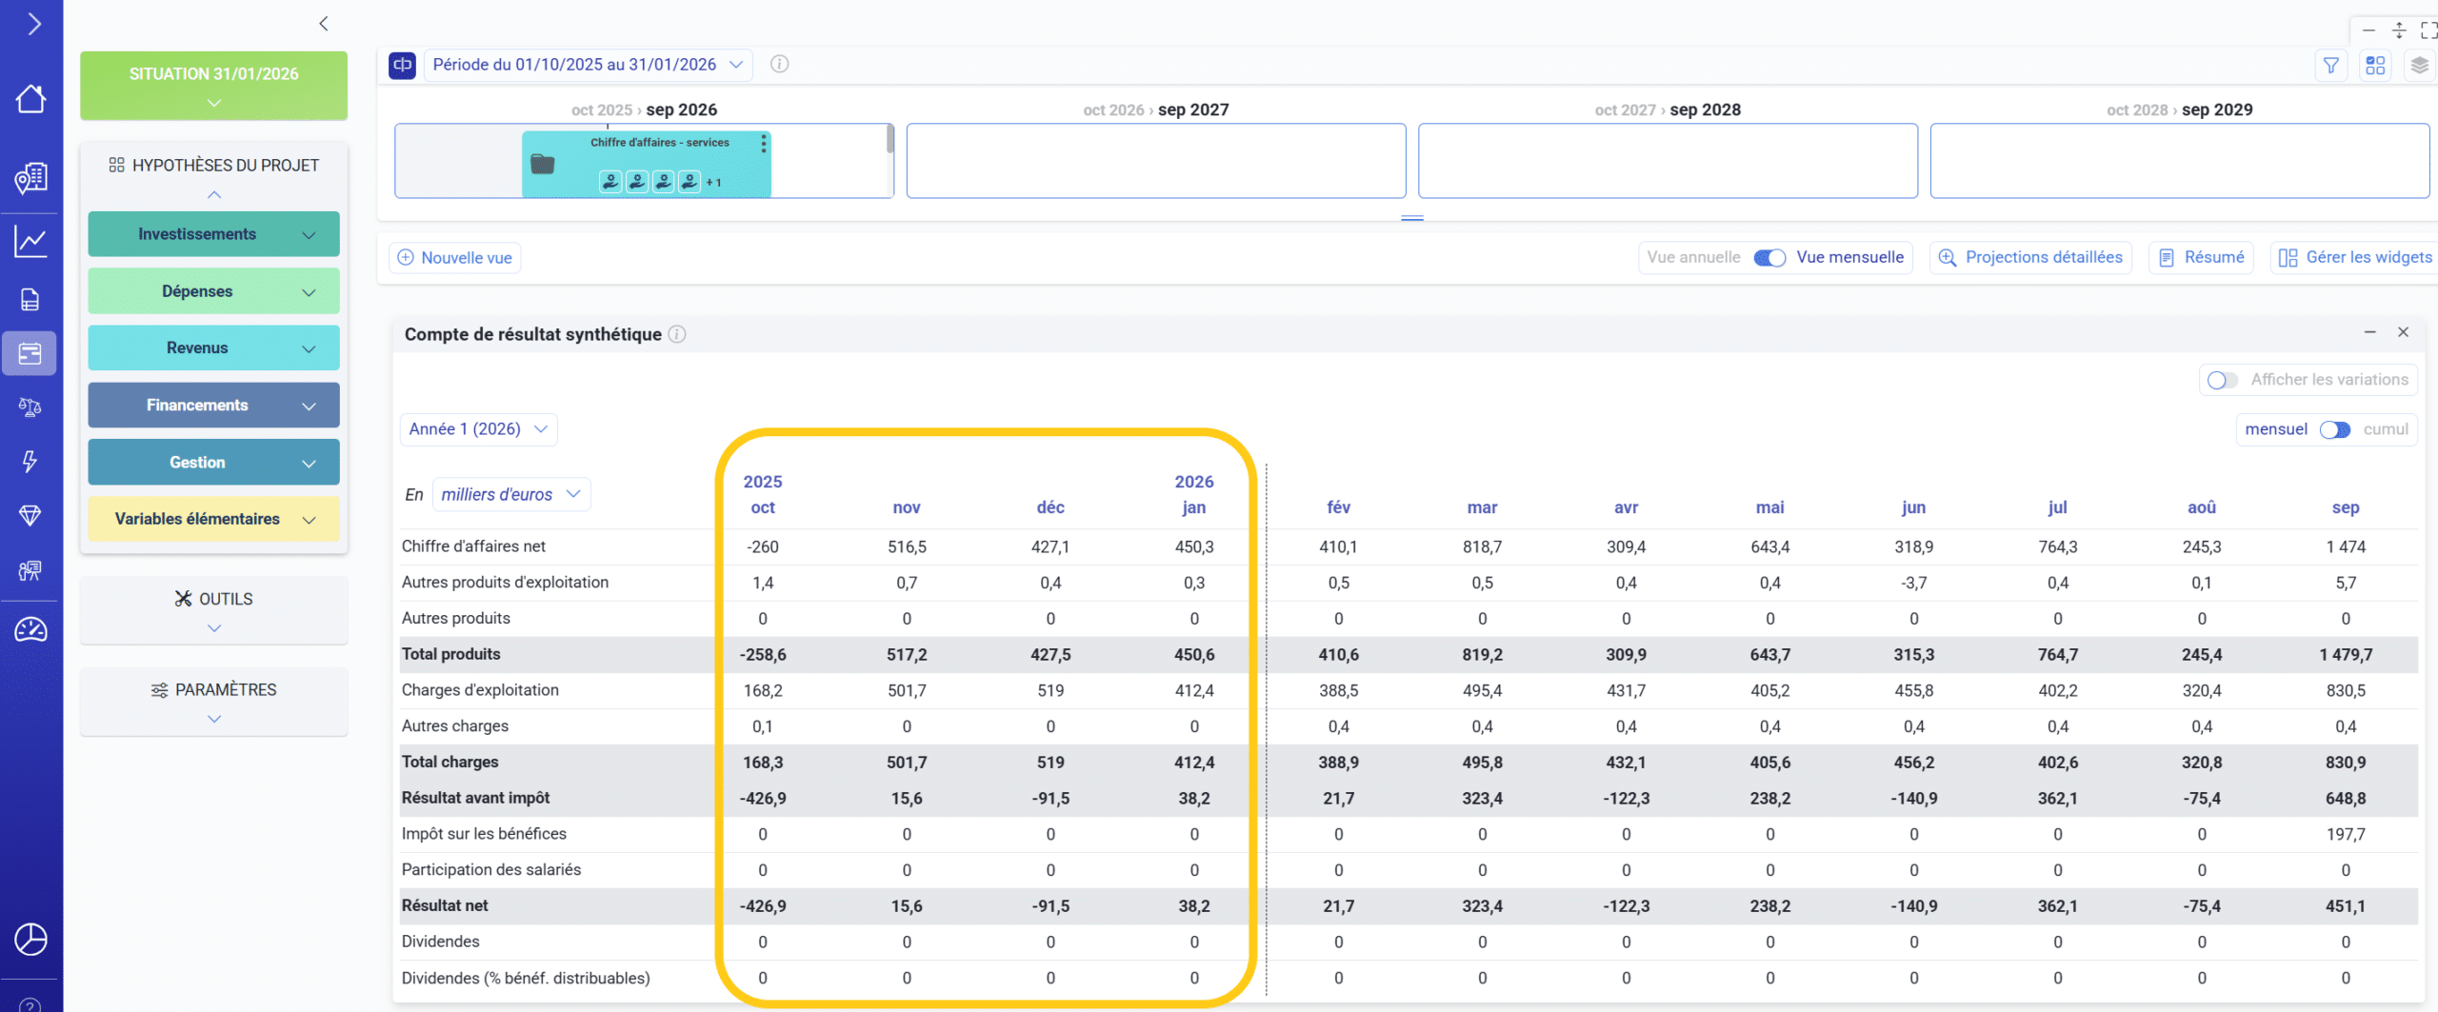The width and height of the screenshot is (2438, 1012).
Task: Open the dashboard gauge sidebar icon
Action: tap(30, 629)
